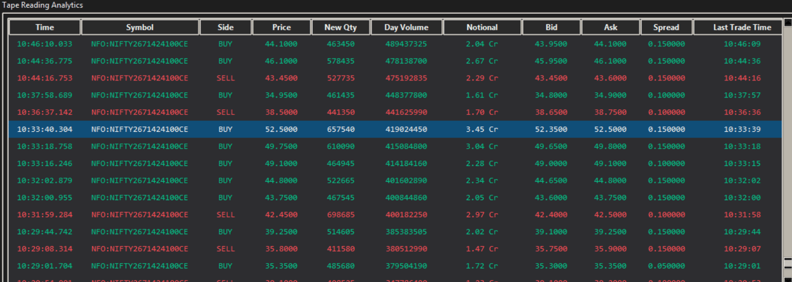This screenshot has width=792, height=282.
Task: Click the Last Trade Time 10:32:02
Action: (742, 180)
